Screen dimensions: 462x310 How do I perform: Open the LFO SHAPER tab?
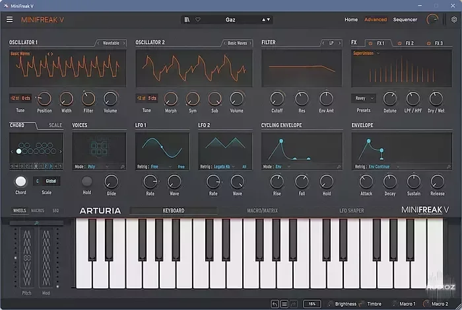click(x=352, y=211)
